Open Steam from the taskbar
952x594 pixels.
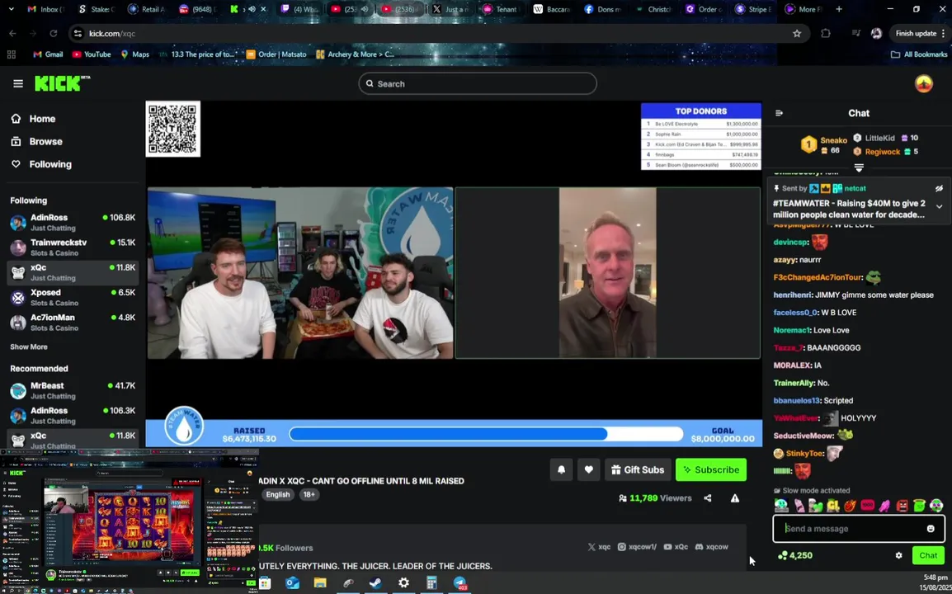point(375,583)
